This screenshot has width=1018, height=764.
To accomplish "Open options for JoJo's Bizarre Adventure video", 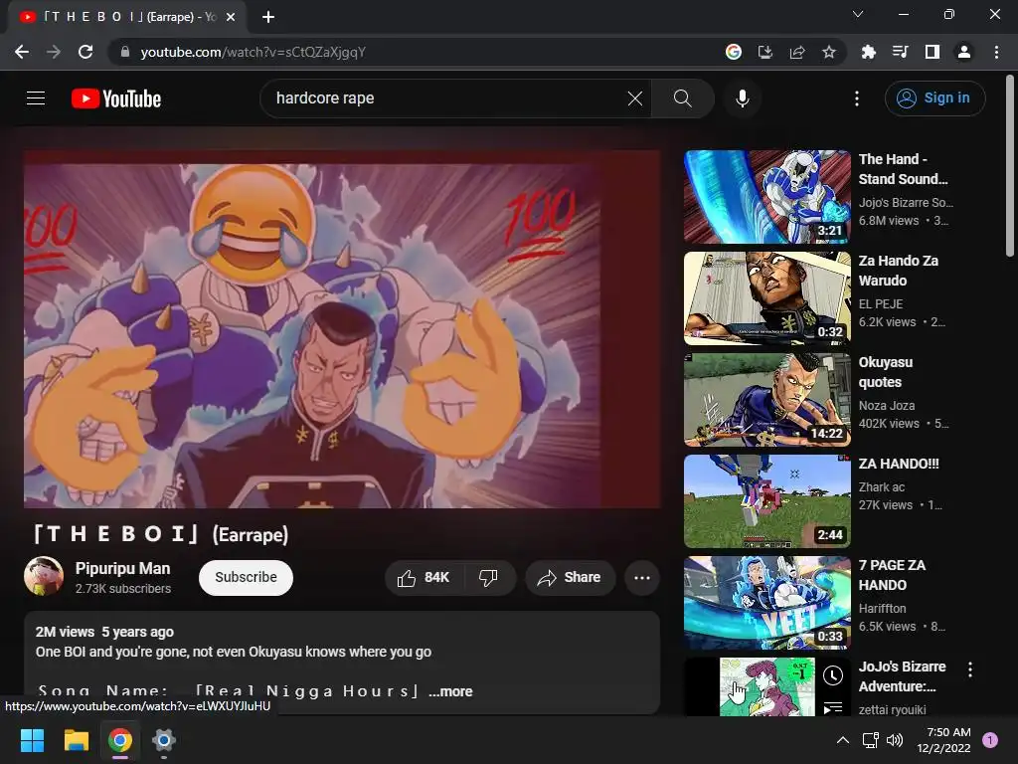I will [970, 669].
